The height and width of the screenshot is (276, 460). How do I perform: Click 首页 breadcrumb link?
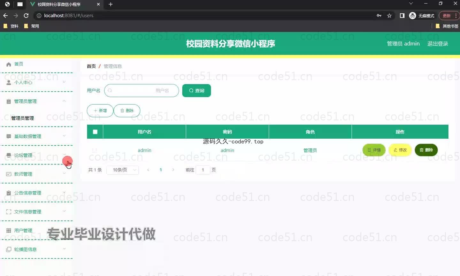91,66
